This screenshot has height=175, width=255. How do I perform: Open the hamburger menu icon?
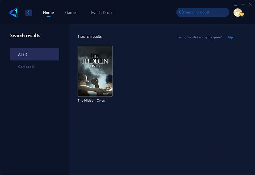click(x=236, y=4)
